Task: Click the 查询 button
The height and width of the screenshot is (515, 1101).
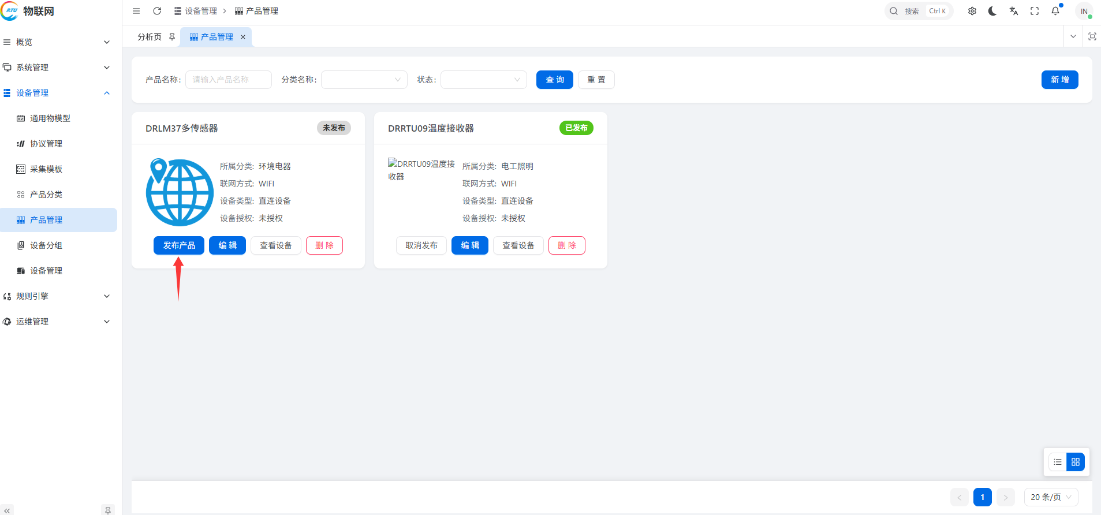Action: pyautogui.click(x=555, y=80)
